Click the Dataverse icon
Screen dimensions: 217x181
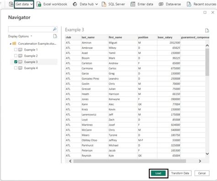click(x=161, y=4)
